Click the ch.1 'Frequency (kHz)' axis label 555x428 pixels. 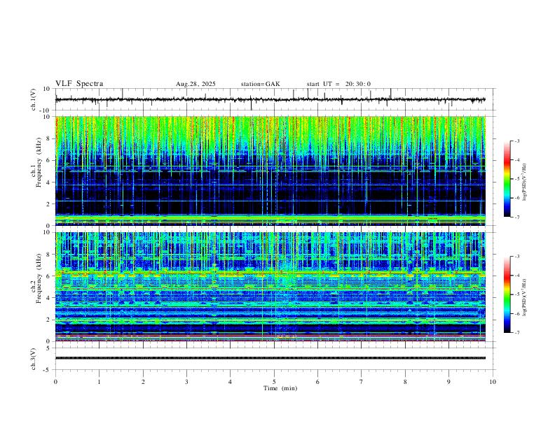tap(39, 162)
